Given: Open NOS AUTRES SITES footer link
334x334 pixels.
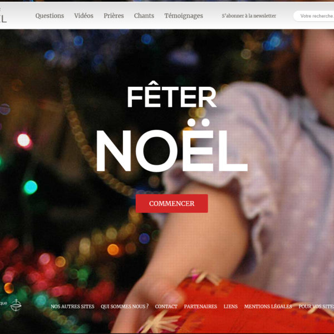Looking at the screenshot, I should click(x=72, y=306).
